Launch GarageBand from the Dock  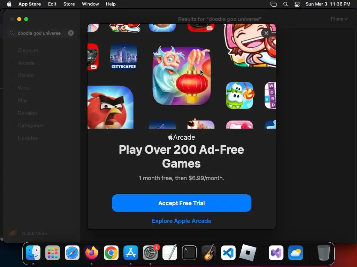[209, 252]
